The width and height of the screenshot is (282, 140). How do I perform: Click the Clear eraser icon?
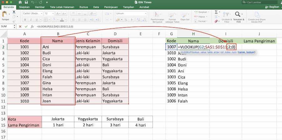pos(216,21)
